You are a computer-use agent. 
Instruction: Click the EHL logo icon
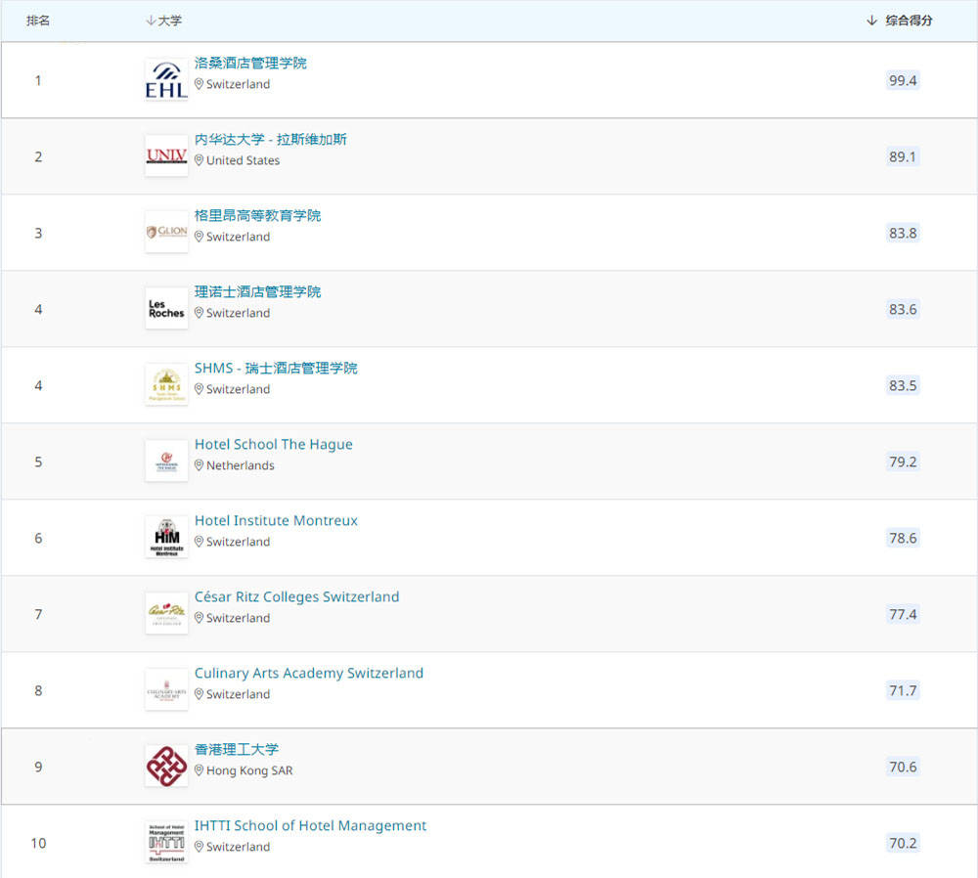click(166, 80)
